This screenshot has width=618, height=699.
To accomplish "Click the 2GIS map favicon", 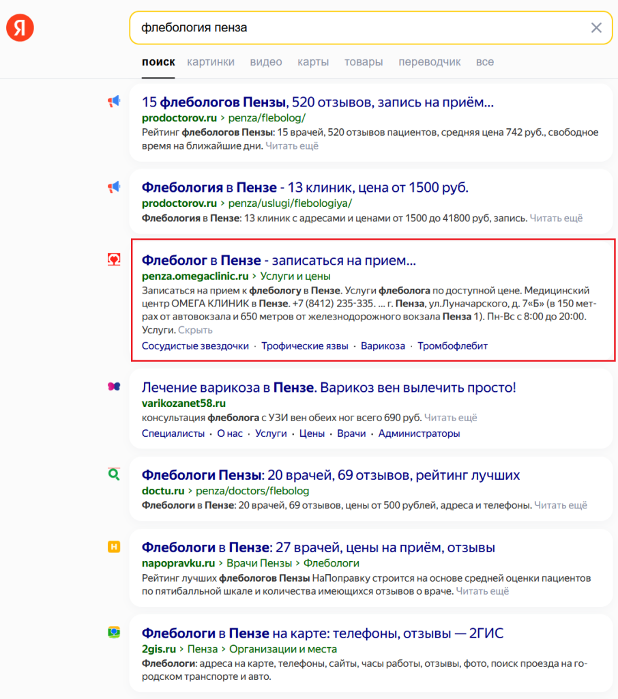I will pyautogui.click(x=114, y=632).
